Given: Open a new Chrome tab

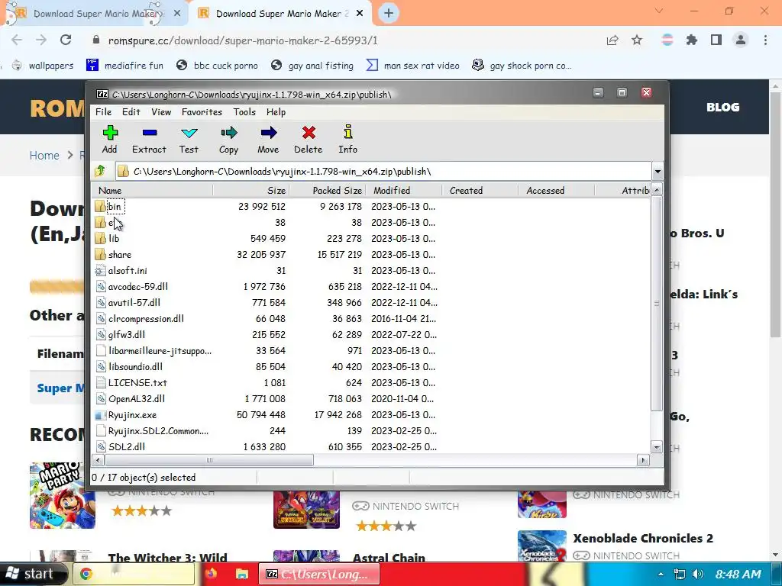Looking at the screenshot, I should [x=389, y=14].
